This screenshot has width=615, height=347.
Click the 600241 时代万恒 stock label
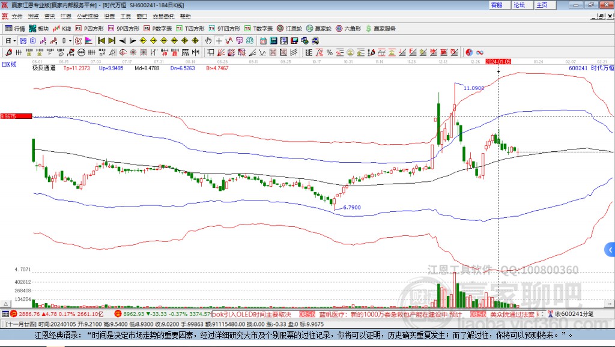[x=592, y=68]
